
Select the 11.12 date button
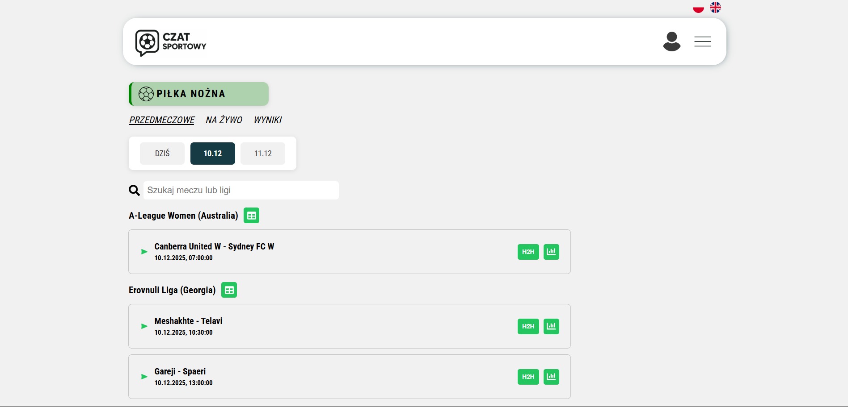click(x=263, y=154)
